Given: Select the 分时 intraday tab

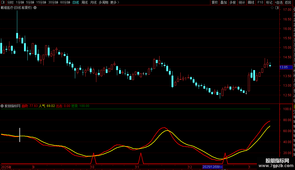Looking at the screenshot, I should pyautogui.click(x=10, y=2).
